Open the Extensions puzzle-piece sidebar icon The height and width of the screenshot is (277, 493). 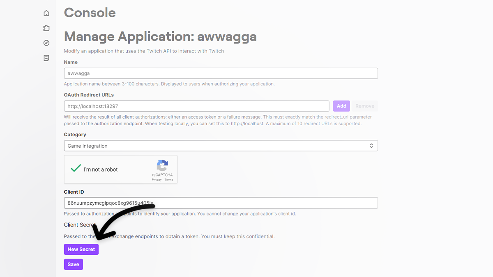click(46, 28)
